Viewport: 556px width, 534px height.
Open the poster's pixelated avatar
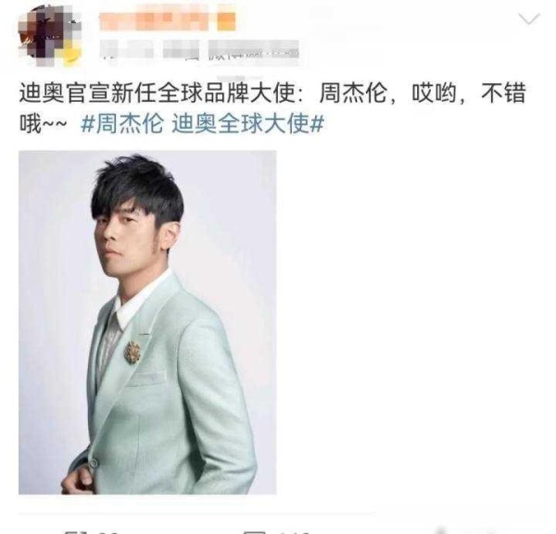(50, 35)
